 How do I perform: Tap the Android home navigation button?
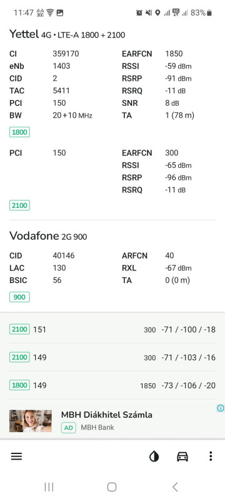(x=112, y=487)
